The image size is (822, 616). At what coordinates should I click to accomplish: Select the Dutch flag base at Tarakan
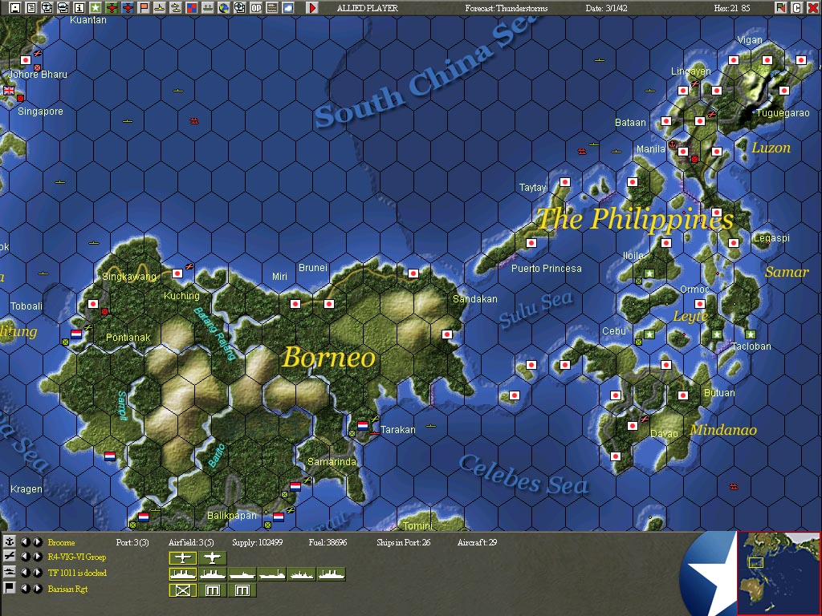coord(363,426)
